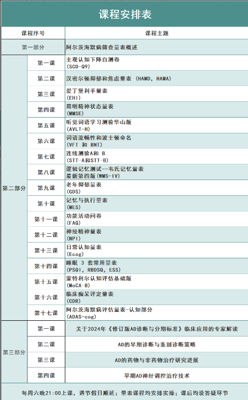Viewport: 248px width, 400px height.
Task: Select the 课程主题 column header
Action: click(x=157, y=33)
